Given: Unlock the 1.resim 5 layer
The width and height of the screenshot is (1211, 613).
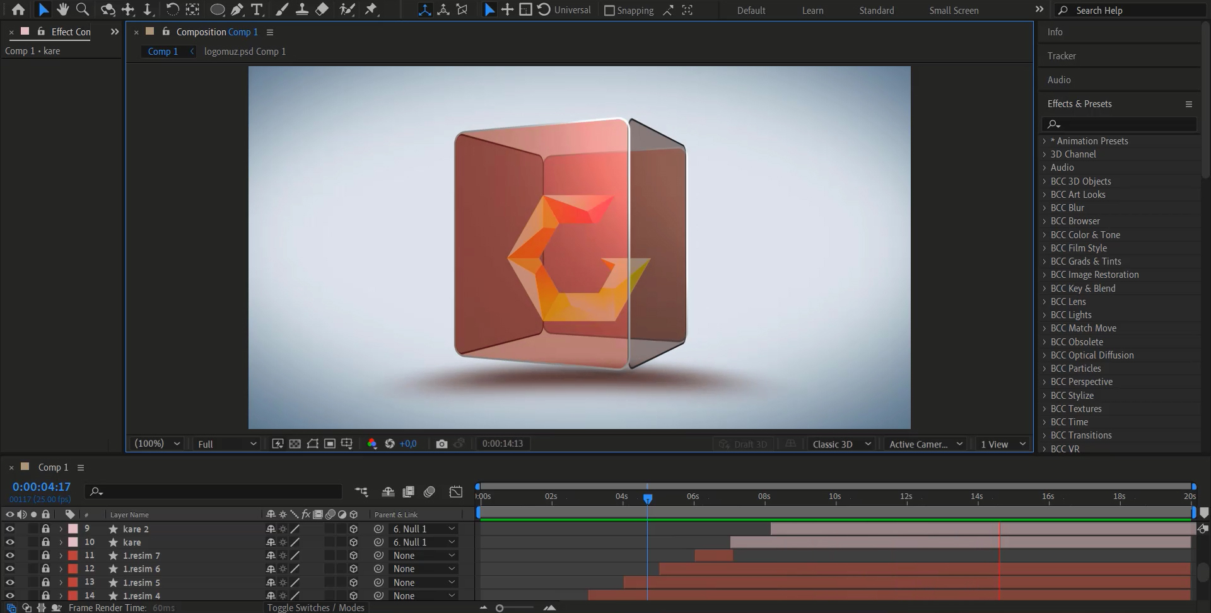Looking at the screenshot, I should coord(45,582).
